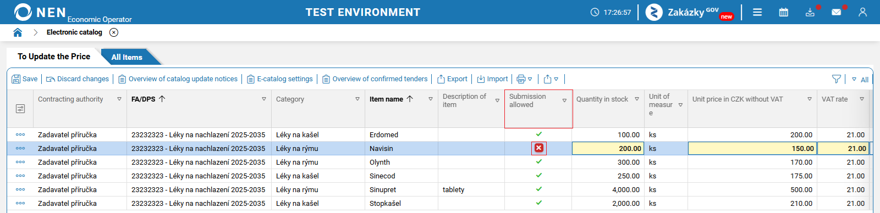The height and width of the screenshot is (213, 880).
Task: Sort by FA/DPS column header
Action: (148, 99)
